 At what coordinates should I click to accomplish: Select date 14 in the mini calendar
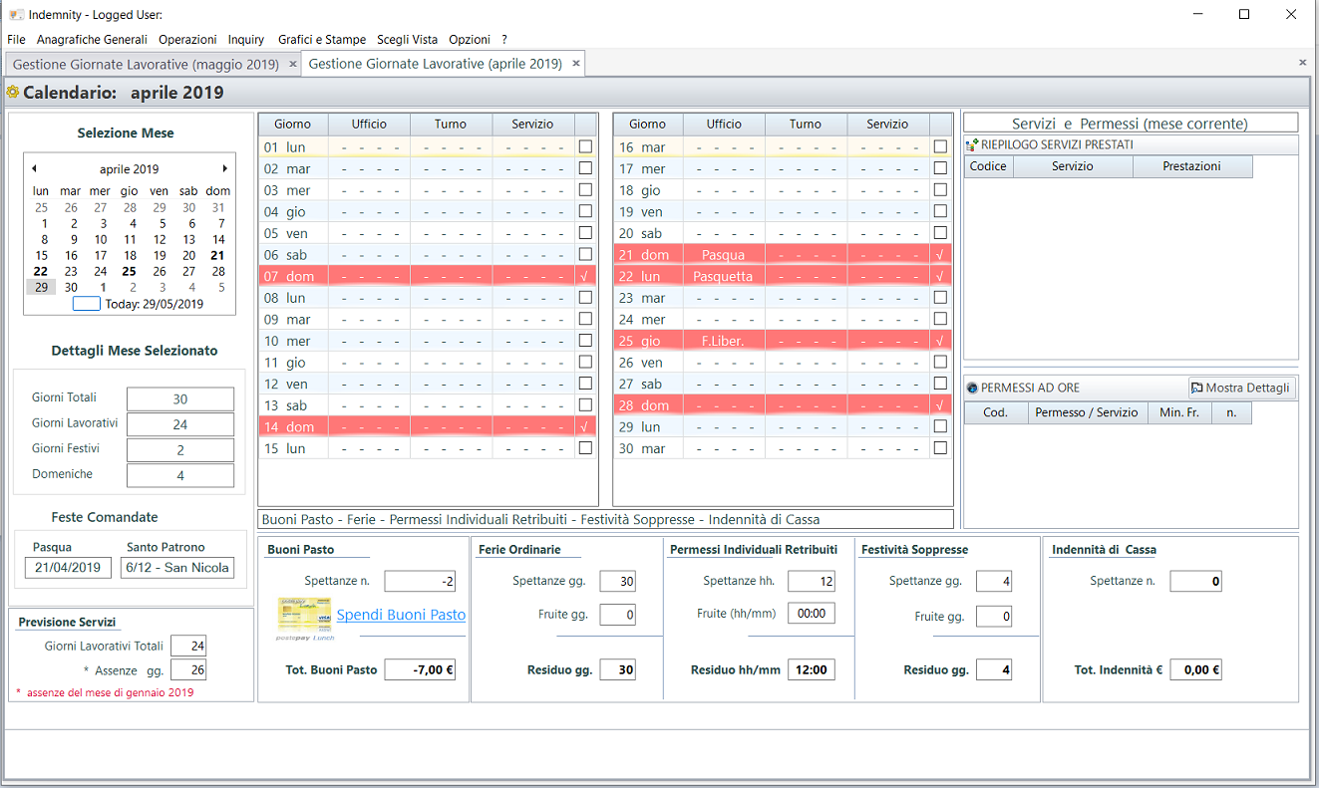click(x=217, y=239)
